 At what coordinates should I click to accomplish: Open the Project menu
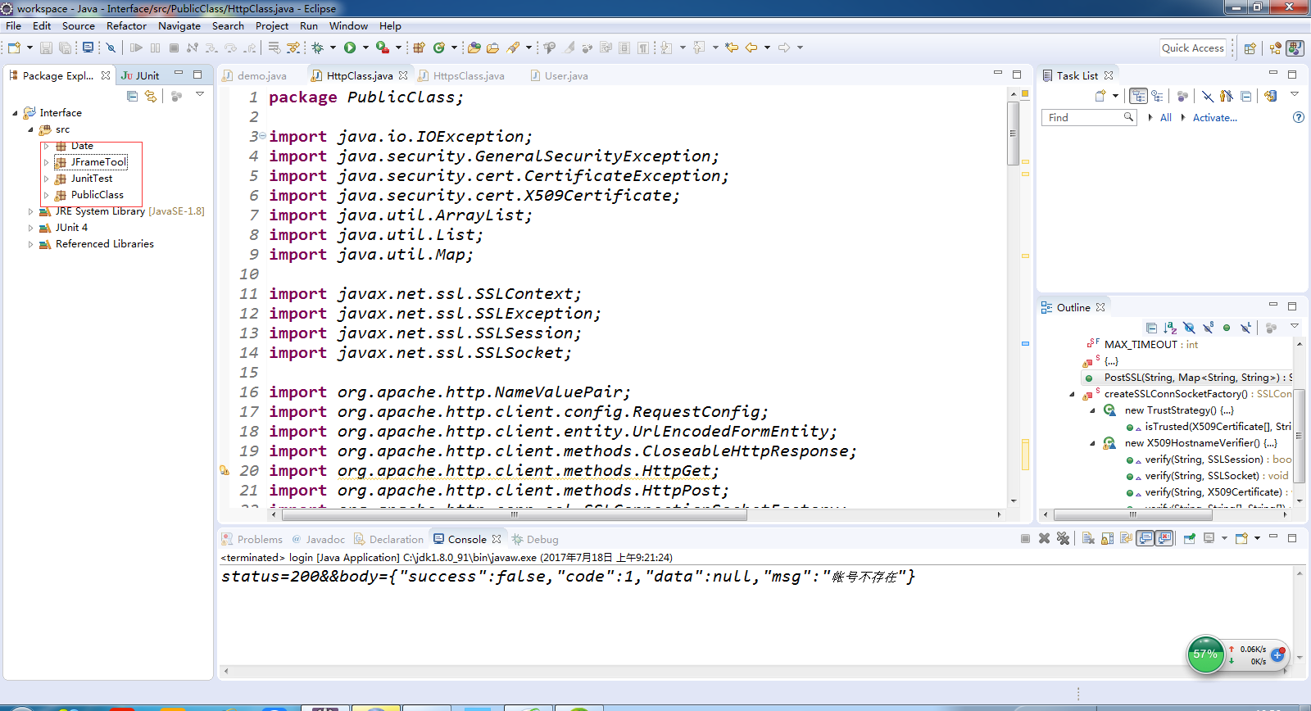click(271, 26)
